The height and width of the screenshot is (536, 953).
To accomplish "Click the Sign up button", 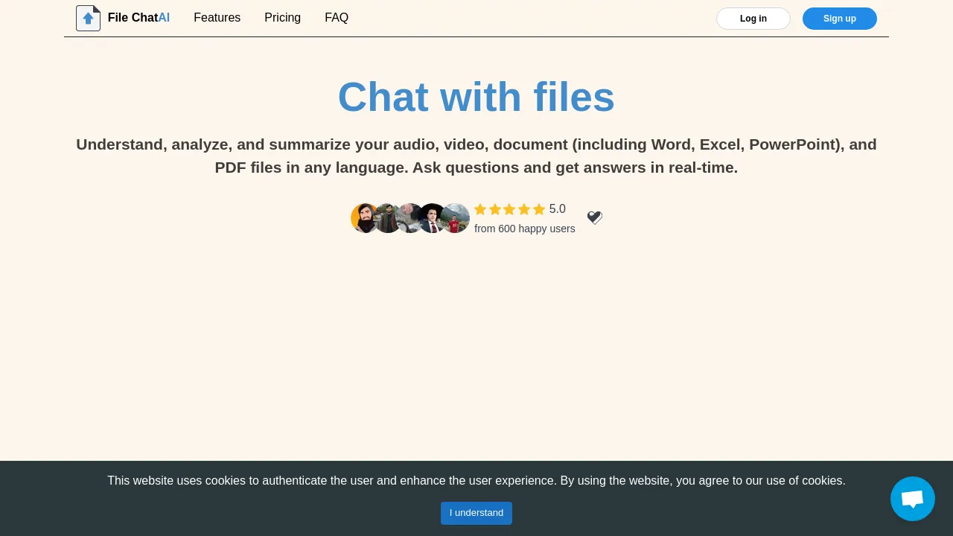I will (x=839, y=19).
